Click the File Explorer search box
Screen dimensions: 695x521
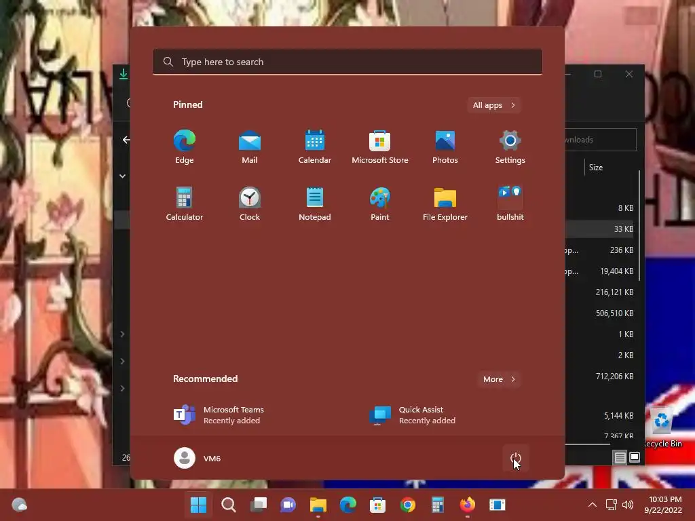(601, 140)
